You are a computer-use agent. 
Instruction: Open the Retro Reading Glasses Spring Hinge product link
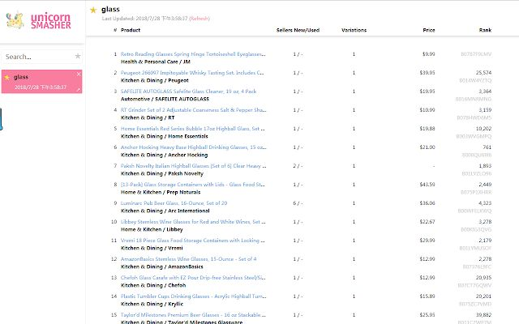pyautogui.click(x=193, y=54)
